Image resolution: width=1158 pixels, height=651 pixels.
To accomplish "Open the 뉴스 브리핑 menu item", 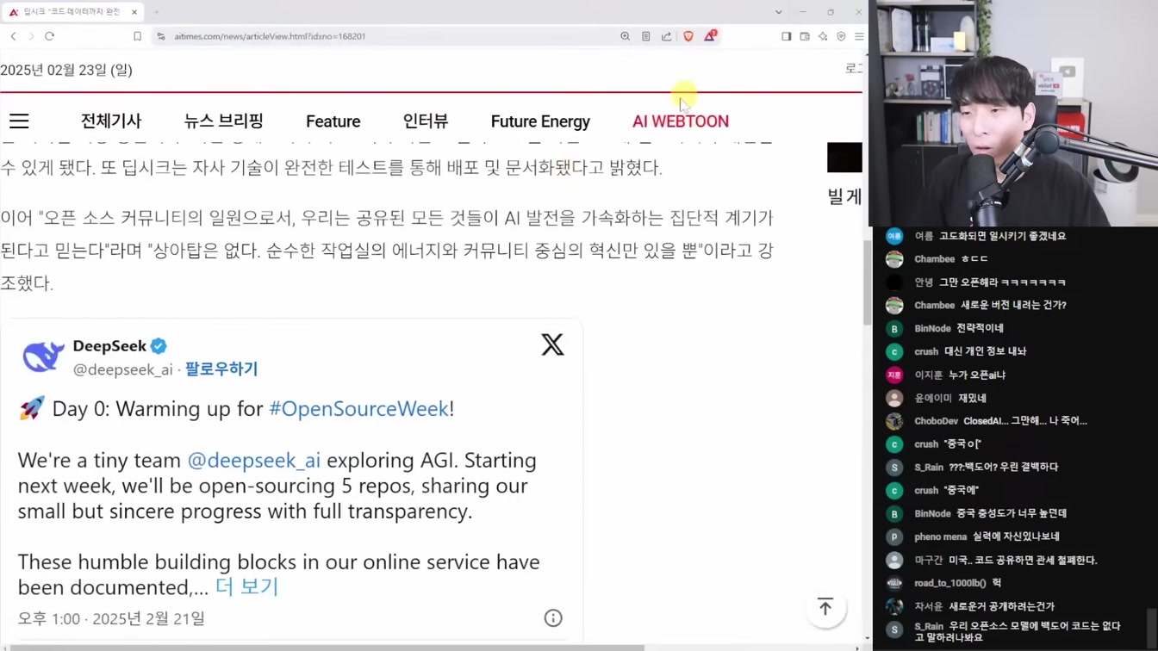I will (x=223, y=121).
